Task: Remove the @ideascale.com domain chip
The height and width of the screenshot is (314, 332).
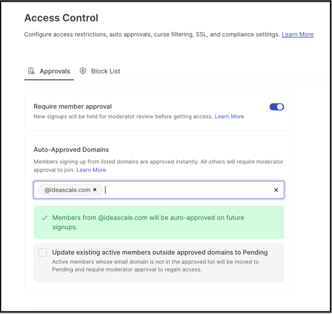Action: [95, 190]
